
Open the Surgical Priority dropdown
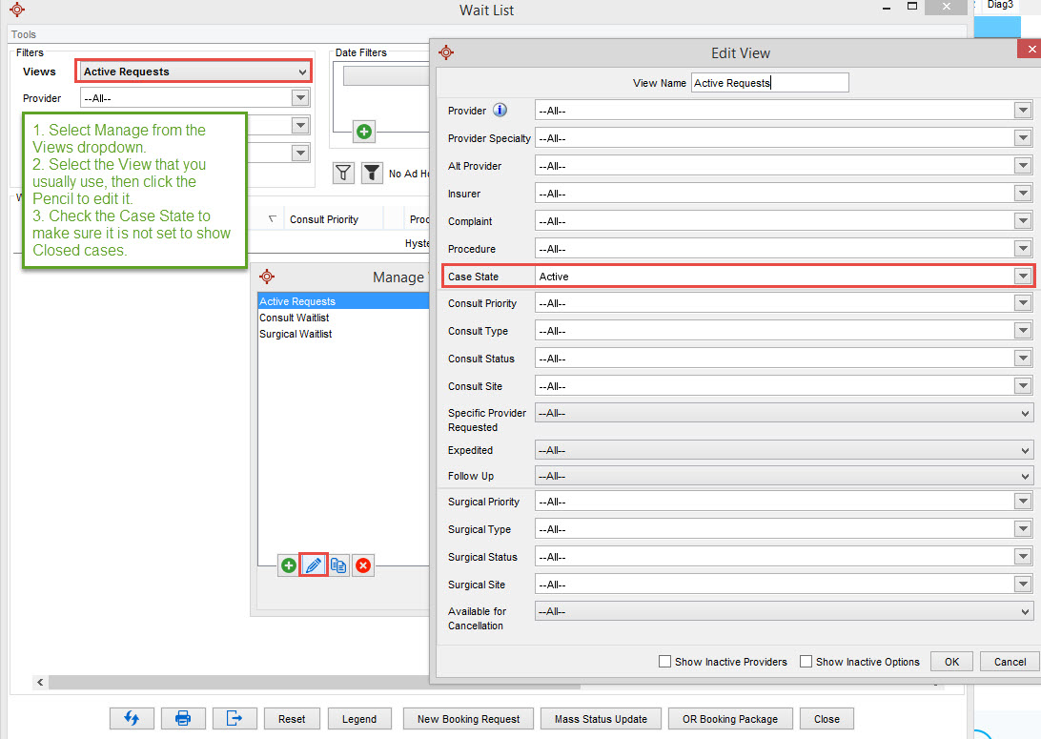[x=1023, y=502]
